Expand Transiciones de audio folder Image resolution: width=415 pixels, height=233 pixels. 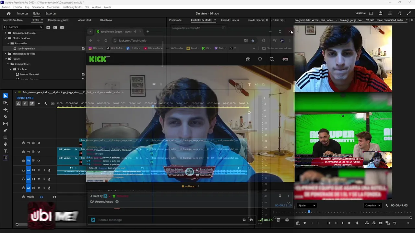5,33
